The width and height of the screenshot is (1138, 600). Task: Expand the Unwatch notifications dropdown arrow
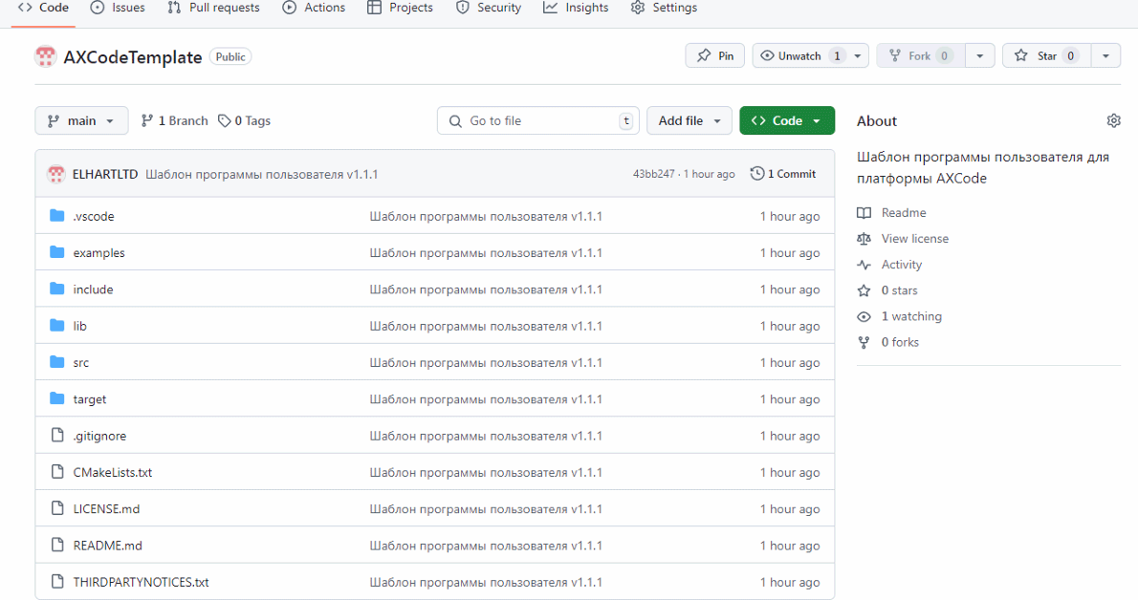pos(858,55)
